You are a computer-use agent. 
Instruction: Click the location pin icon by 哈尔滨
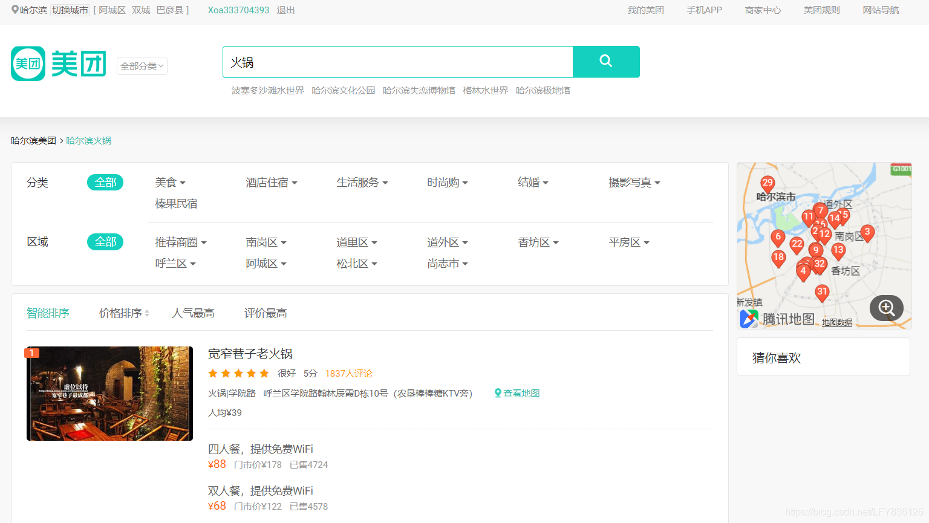pos(15,10)
